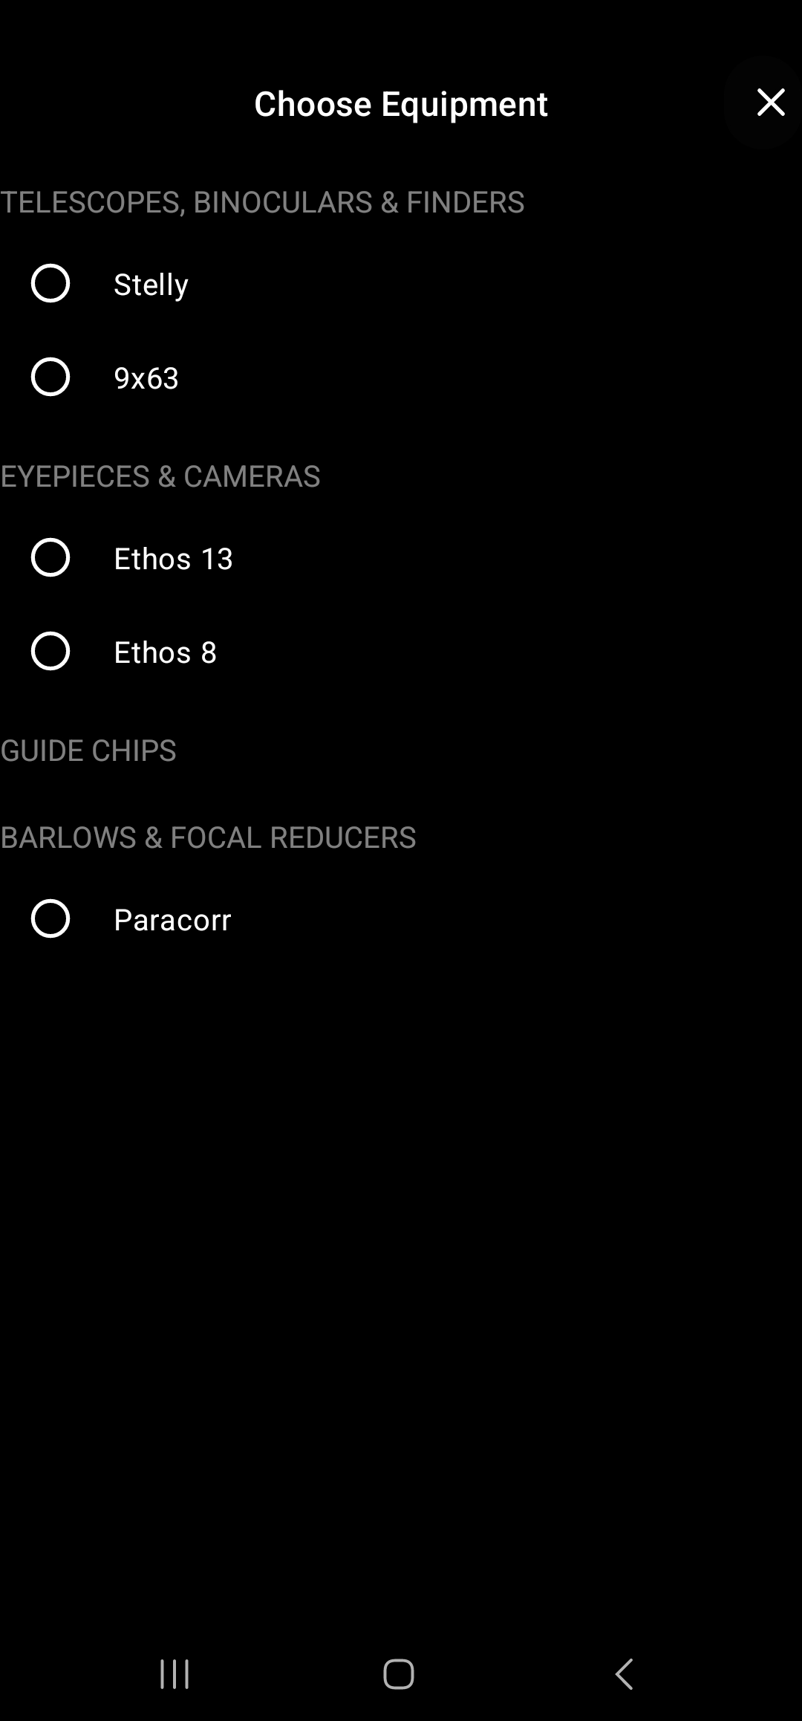Pick the Ethos 8 radio circle
This screenshot has height=1721, width=802.
(50, 651)
